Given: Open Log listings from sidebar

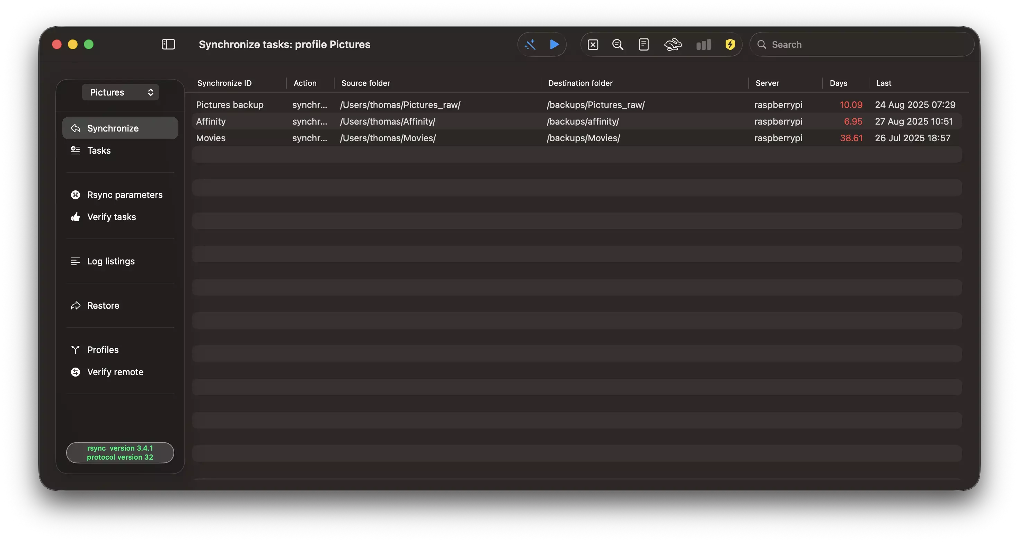Looking at the screenshot, I should [111, 261].
